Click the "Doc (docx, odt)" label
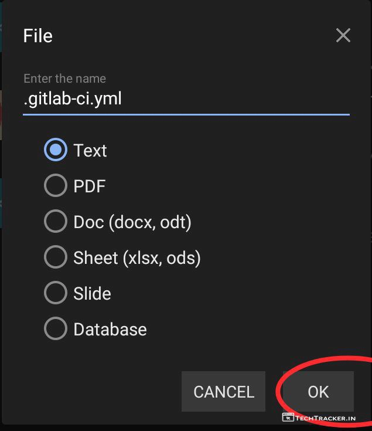The height and width of the screenshot is (431, 372). click(132, 222)
